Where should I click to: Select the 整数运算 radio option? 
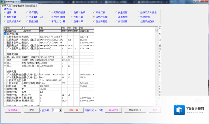pos(10,17)
